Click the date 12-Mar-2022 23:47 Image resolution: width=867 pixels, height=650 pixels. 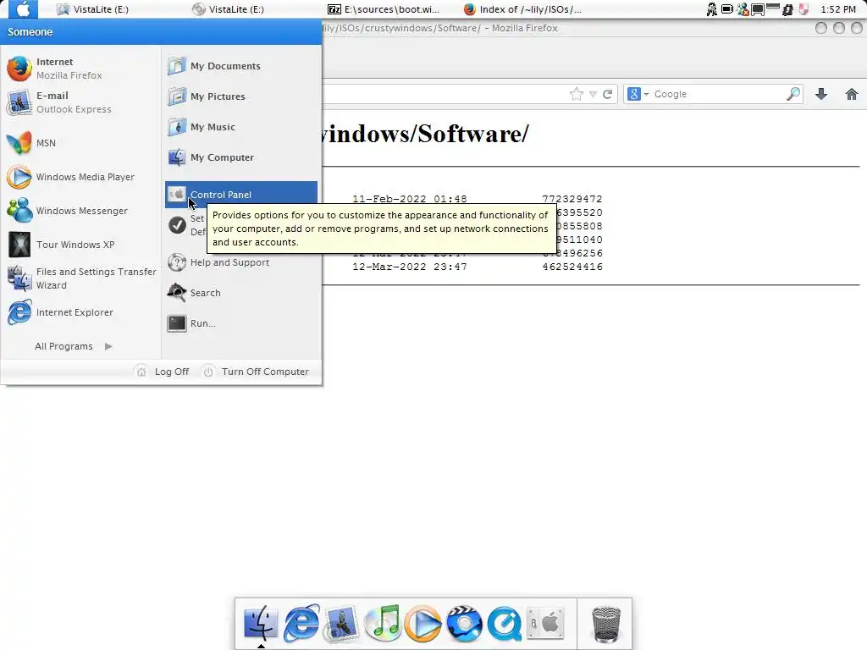(410, 267)
